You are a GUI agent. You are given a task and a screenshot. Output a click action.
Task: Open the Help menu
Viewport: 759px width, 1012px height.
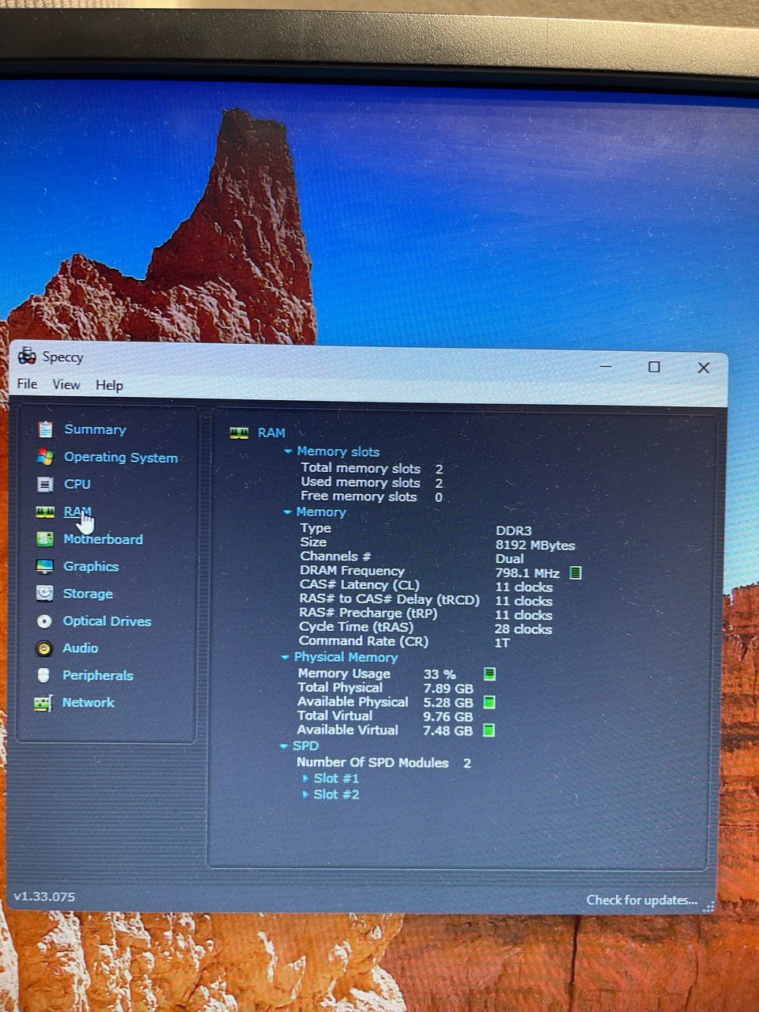point(109,386)
